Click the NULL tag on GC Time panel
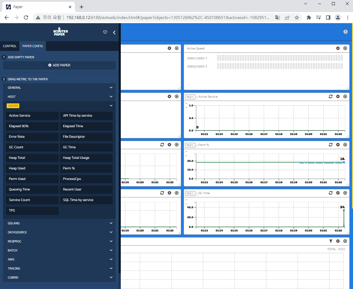The image size is (353, 289). click(190, 193)
